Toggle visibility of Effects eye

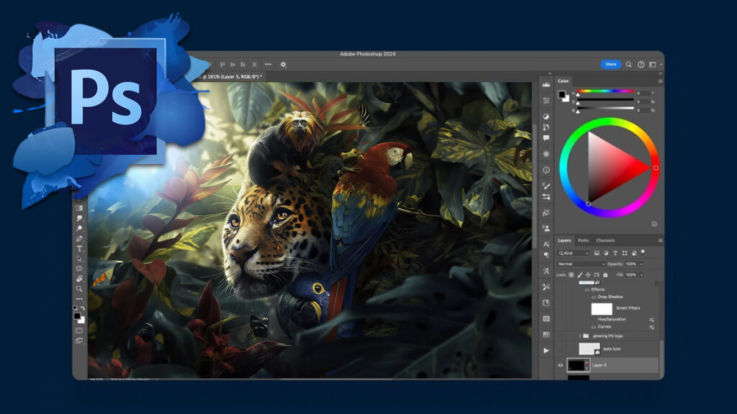click(587, 290)
